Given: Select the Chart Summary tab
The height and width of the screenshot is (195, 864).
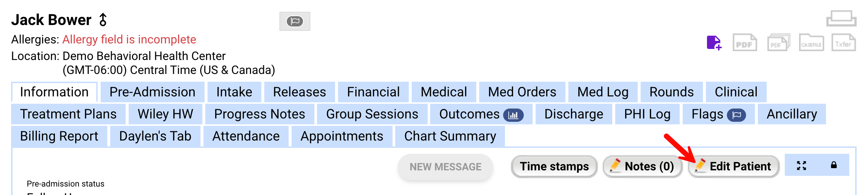Looking at the screenshot, I should [450, 136].
